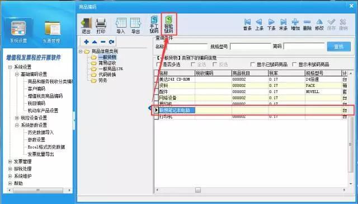Screen dimensions: 358x204
Task: Go to next record 下条
Action: [271, 25]
